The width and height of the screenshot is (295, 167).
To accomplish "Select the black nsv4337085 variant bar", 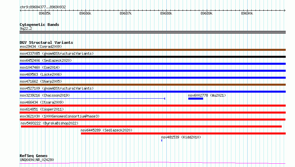I will (152, 57).
